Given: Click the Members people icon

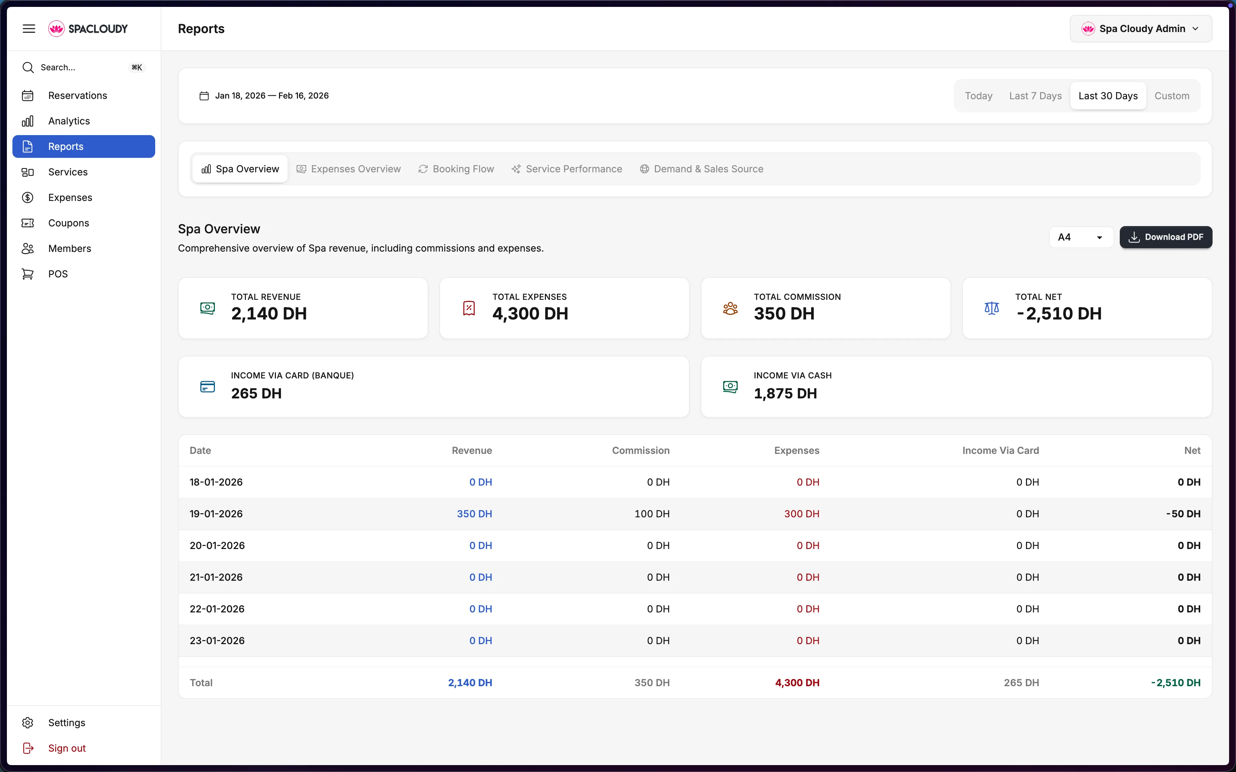Looking at the screenshot, I should click(x=28, y=248).
